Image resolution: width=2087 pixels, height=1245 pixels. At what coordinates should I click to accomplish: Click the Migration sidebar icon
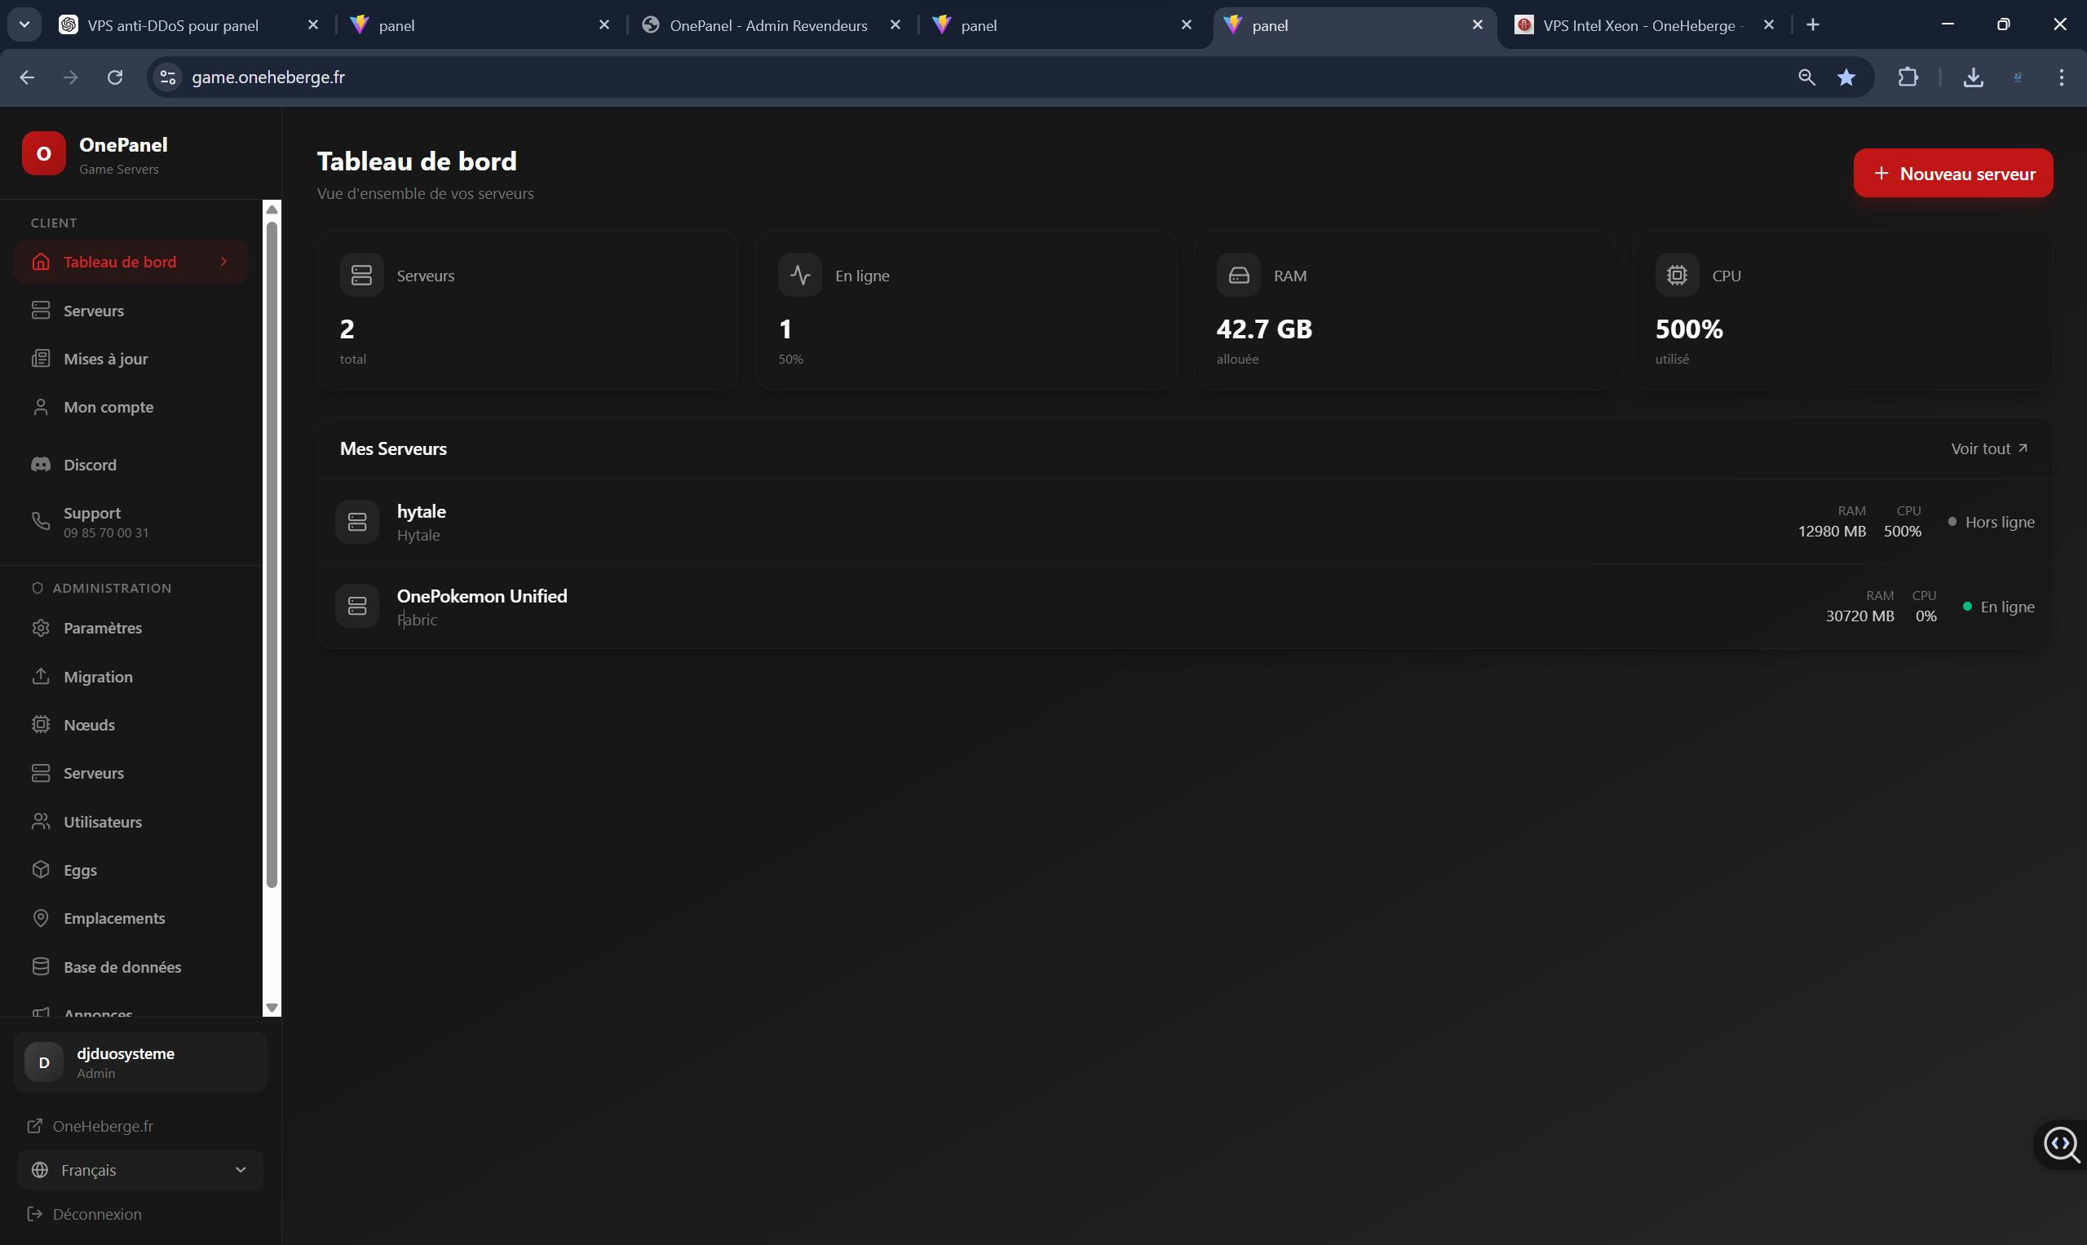coord(42,676)
